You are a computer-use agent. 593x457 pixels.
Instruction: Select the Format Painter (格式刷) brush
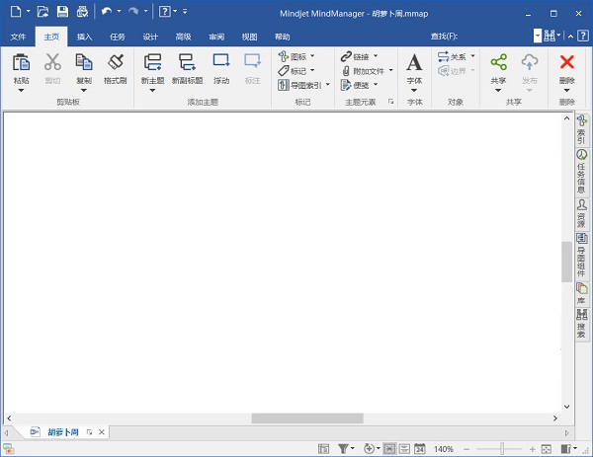(x=116, y=62)
